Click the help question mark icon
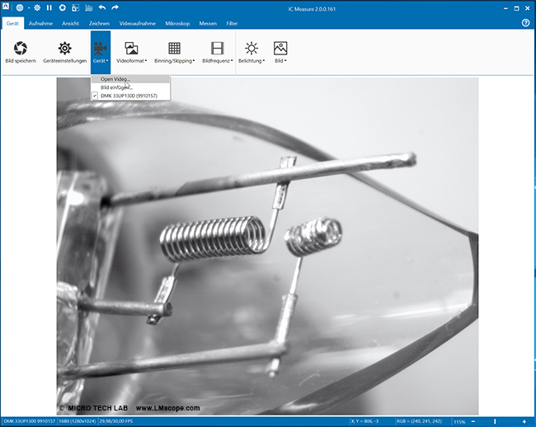 [x=525, y=23]
